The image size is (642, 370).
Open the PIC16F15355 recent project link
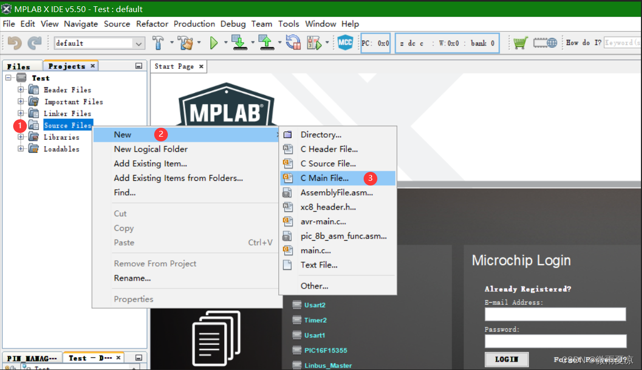click(325, 350)
